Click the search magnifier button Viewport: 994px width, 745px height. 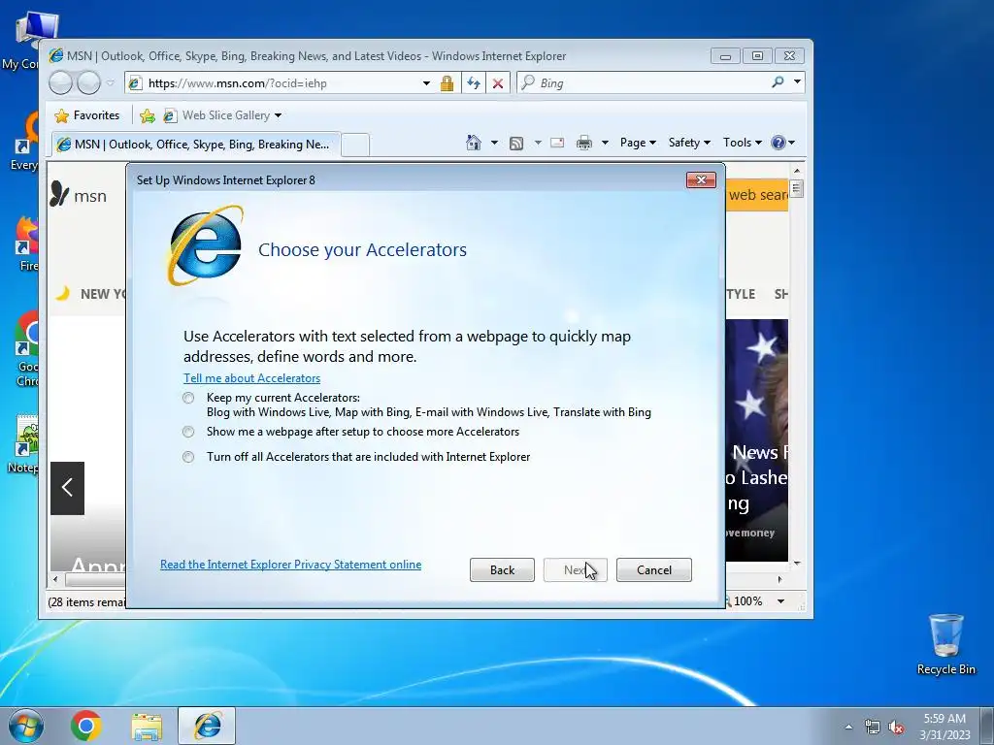[x=778, y=82]
